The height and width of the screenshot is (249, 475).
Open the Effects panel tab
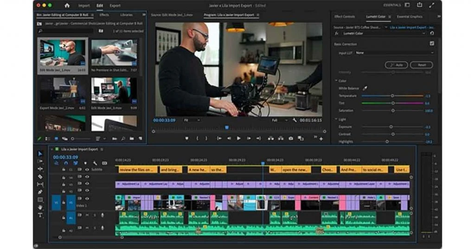tap(104, 14)
